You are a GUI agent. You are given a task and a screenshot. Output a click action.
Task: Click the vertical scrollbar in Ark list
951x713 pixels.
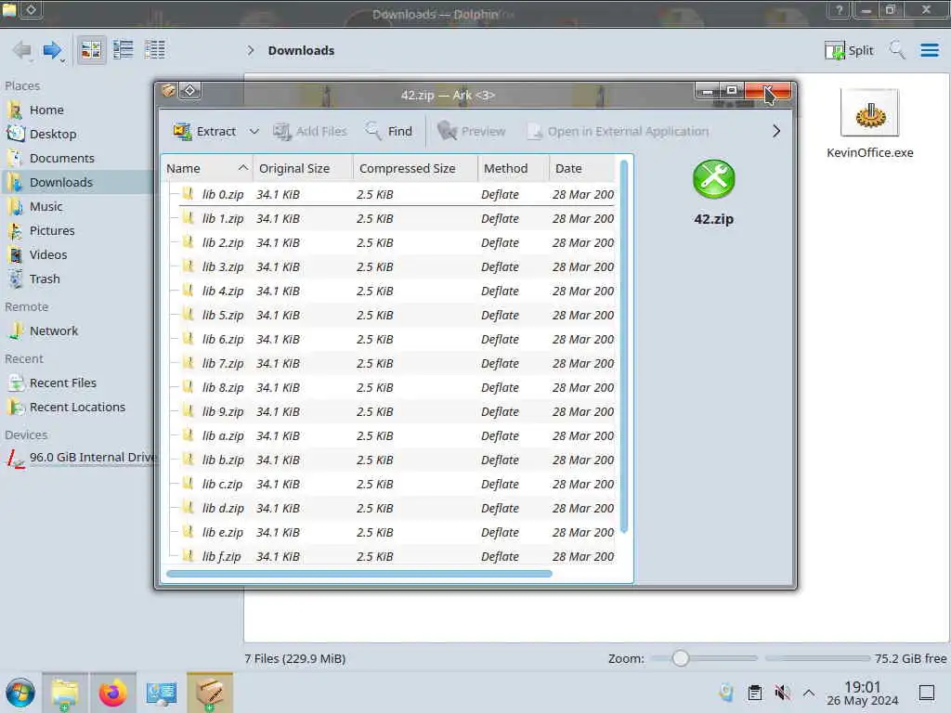coord(624,347)
